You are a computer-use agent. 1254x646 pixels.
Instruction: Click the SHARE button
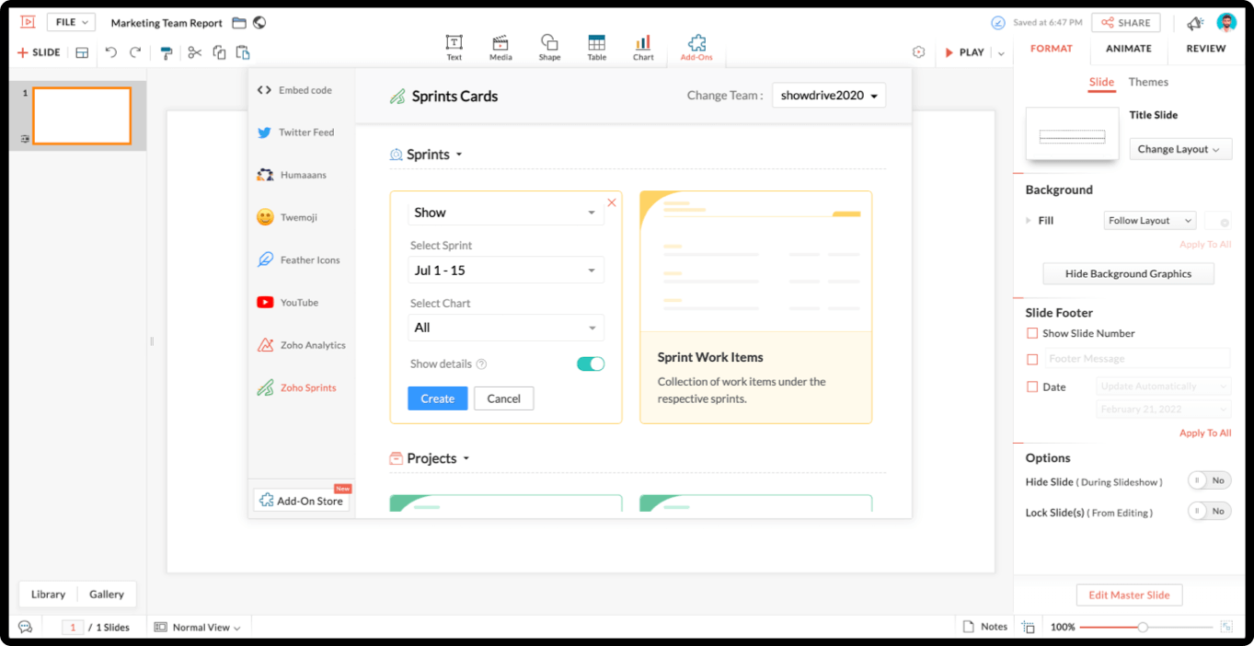(x=1126, y=23)
